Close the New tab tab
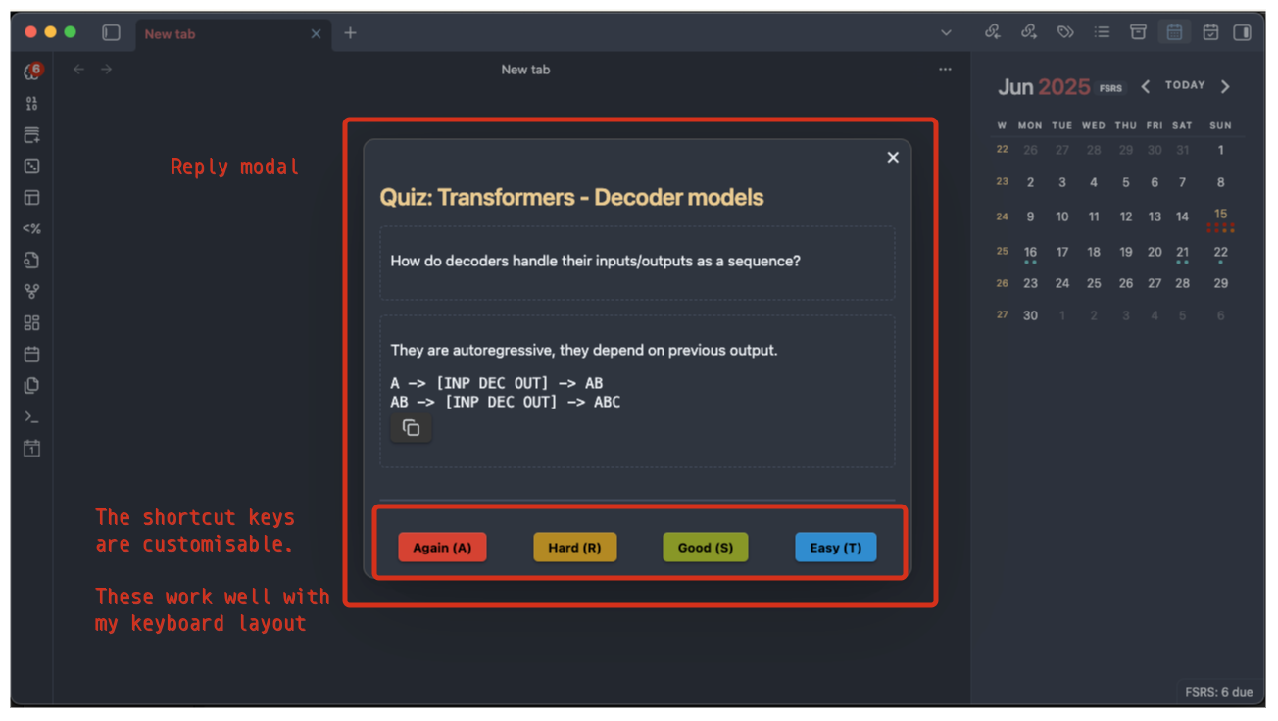The width and height of the screenshot is (1278, 721). pyautogui.click(x=316, y=33)
